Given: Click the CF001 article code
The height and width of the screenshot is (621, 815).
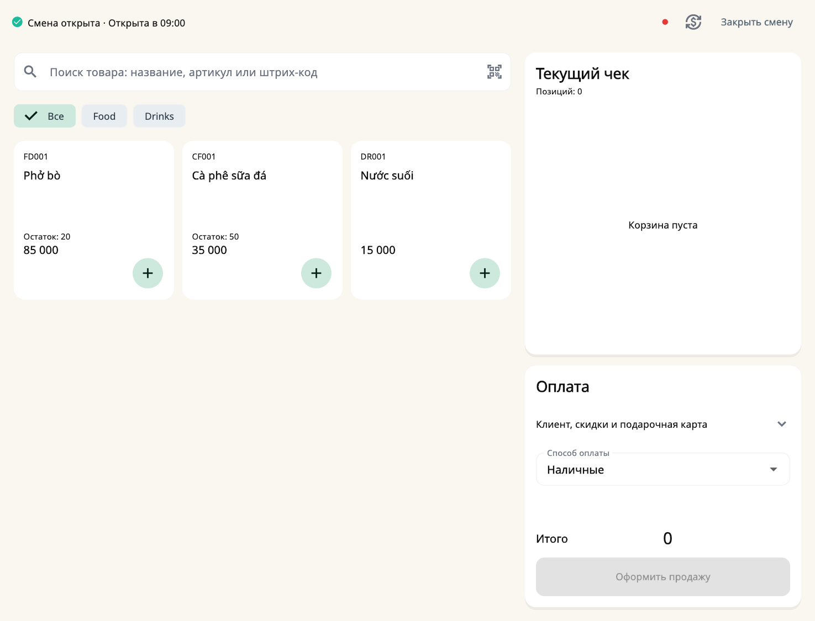Looking at the screenshot, I should (x=204, y=157).
